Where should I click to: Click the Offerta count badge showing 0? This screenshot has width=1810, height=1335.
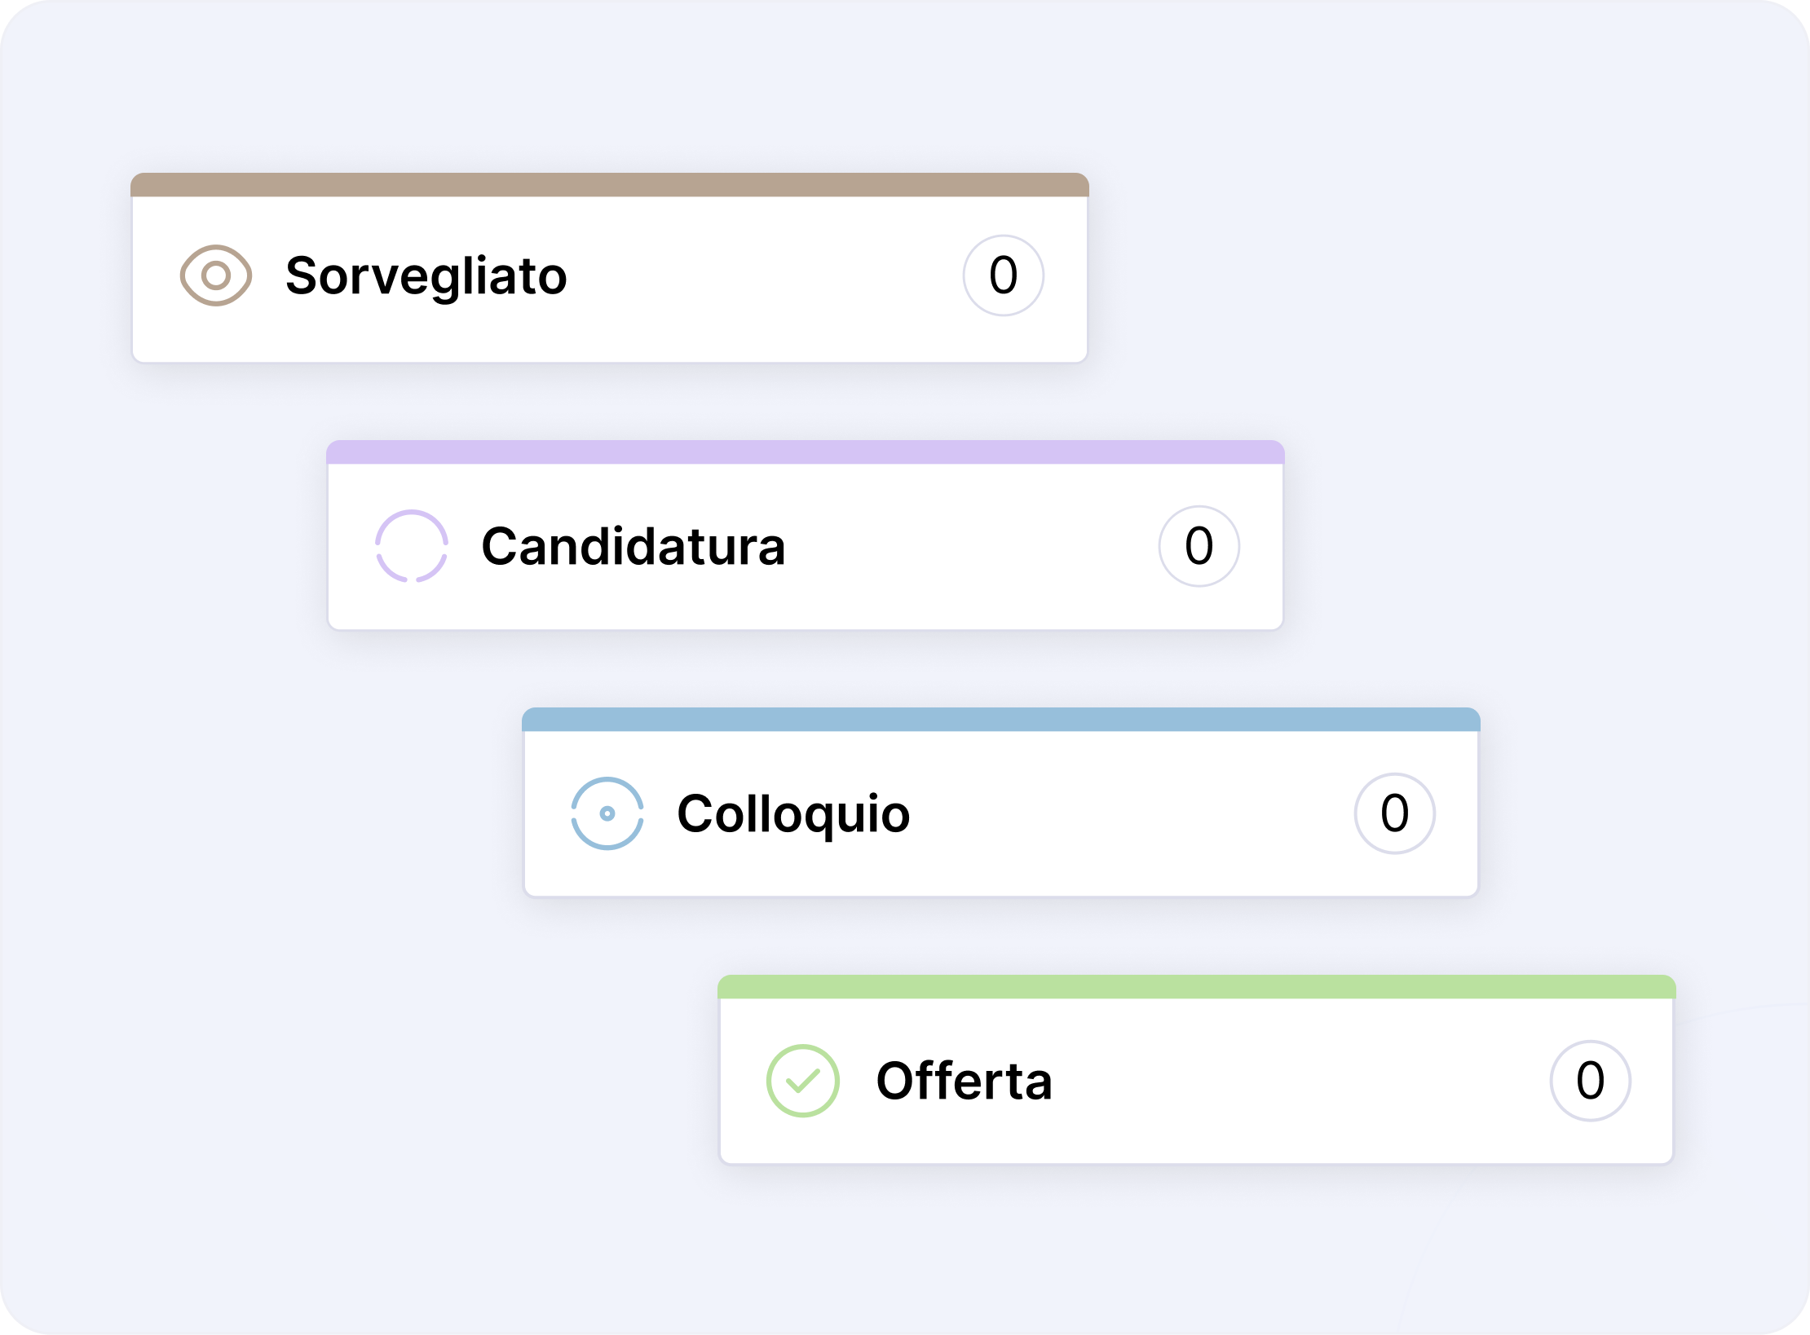point(1591,1081)
